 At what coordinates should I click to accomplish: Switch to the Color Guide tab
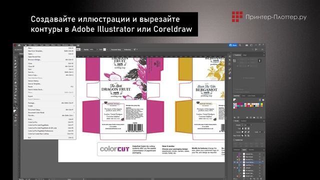click(x=251, y=96)
